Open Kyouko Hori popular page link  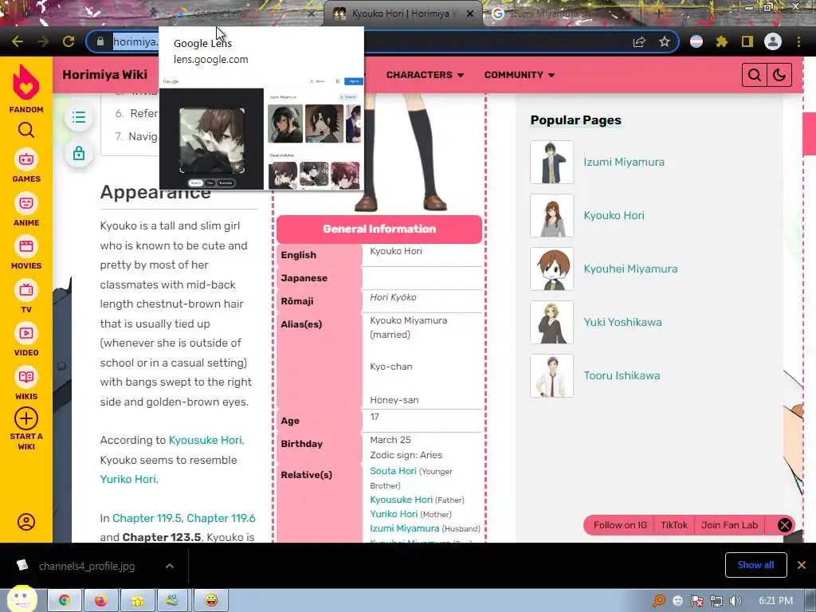point(614,215)
